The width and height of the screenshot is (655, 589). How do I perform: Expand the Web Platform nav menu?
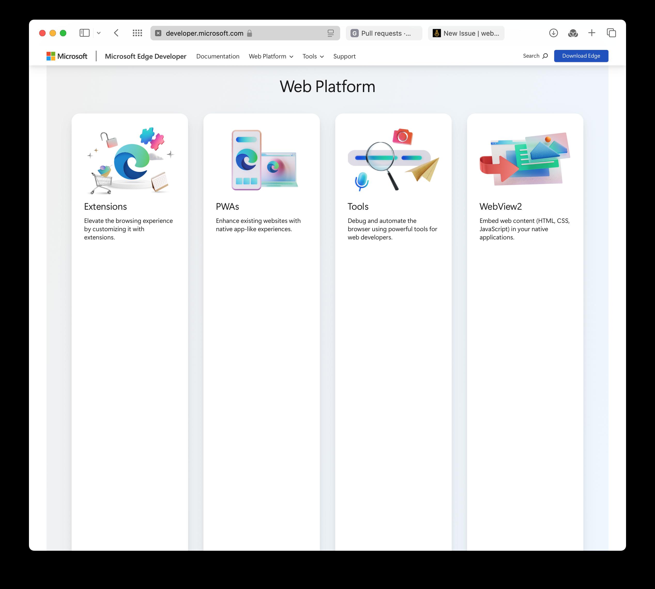271,56
